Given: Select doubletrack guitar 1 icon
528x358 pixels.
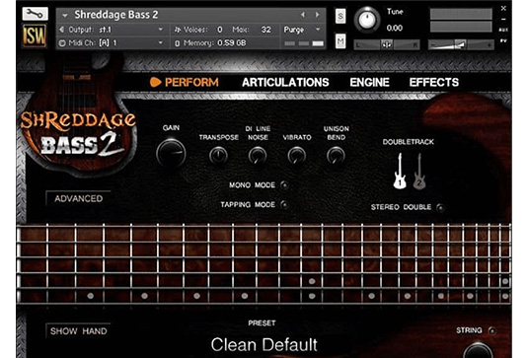Looking at the screenshot, I should [x=400, y=171].
